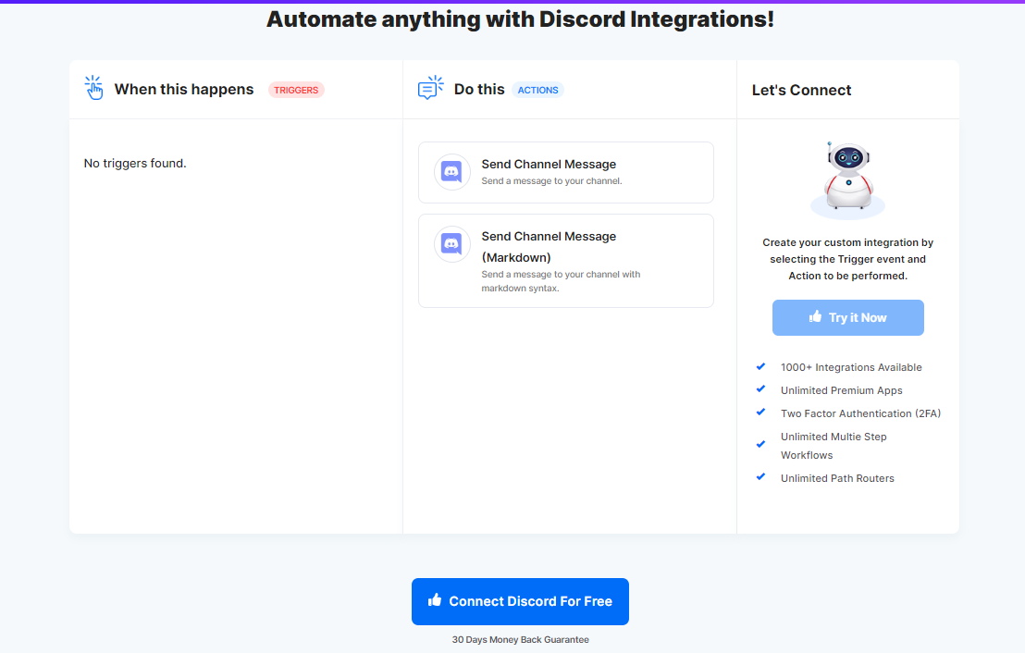Click '1000+ Integrations Available' text

click(x=851, y=367)
